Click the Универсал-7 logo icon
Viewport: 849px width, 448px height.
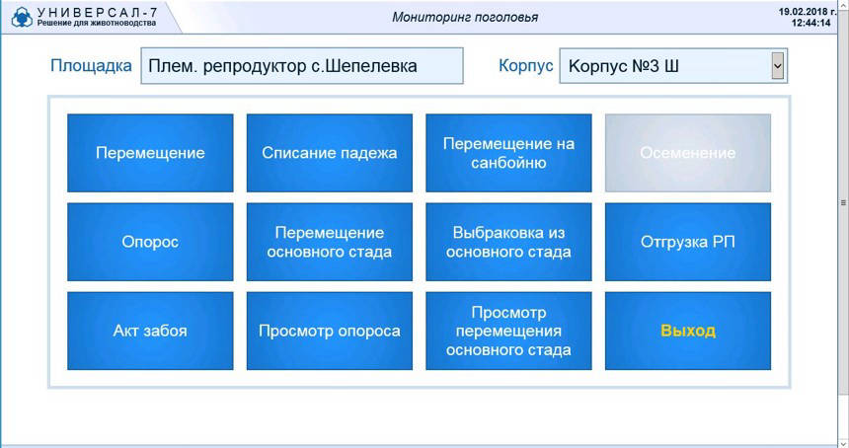click(x=22, y=17)
